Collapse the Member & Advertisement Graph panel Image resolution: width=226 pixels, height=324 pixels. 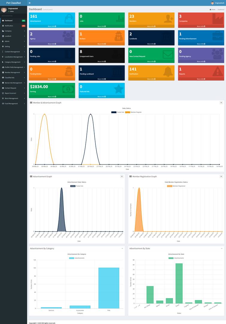coord(221,103)
